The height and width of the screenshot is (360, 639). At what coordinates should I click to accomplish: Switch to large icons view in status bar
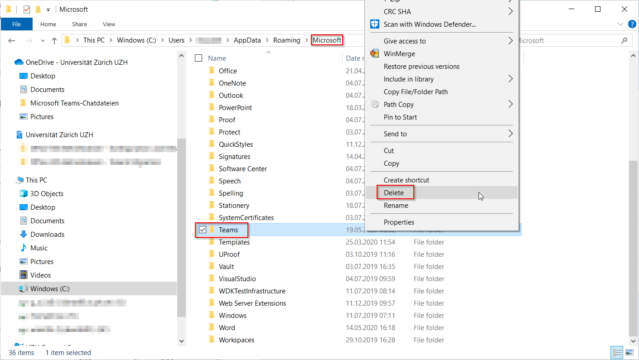[629, 352]
